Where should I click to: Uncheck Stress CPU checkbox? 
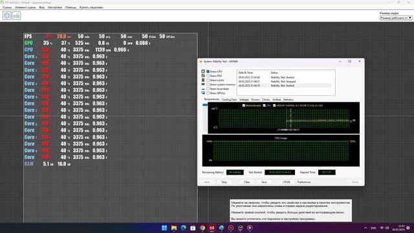pyautogui.click(x=208, y=71)
